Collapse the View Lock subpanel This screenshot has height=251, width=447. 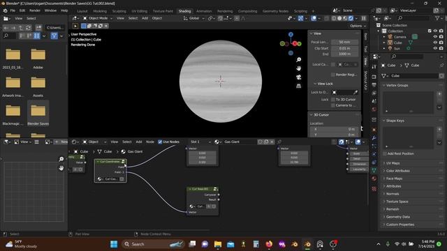click(315, 84)
